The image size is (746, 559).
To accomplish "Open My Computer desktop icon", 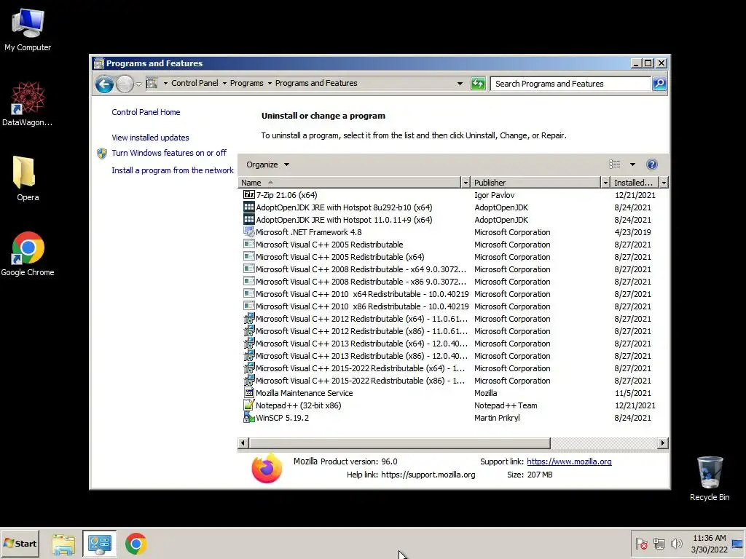I will tap(28, 31).
